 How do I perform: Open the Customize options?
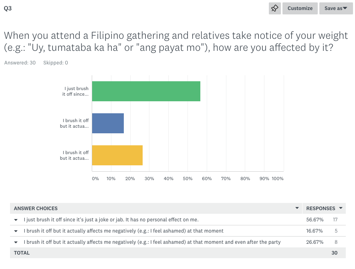(300, 8)
